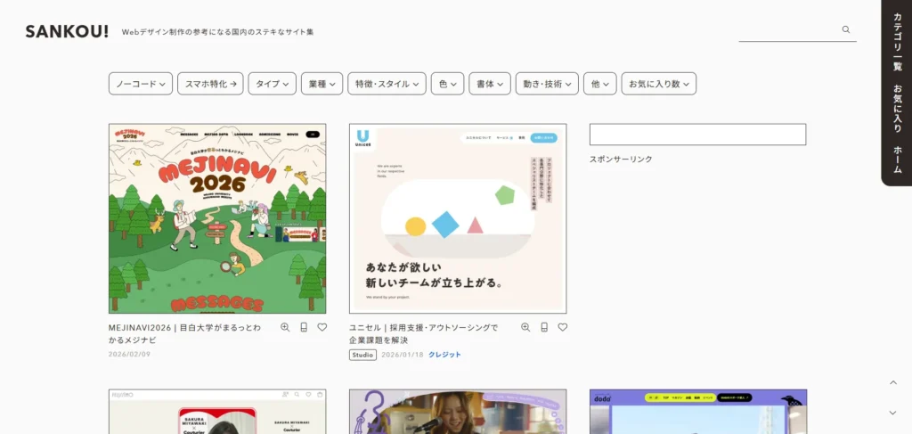
Task: Open カテゴリ一覧 in the side tab
Action: point(898,41)
